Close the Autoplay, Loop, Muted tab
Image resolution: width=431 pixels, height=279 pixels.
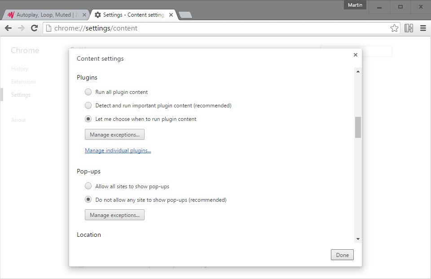click(x=84, y=15)
